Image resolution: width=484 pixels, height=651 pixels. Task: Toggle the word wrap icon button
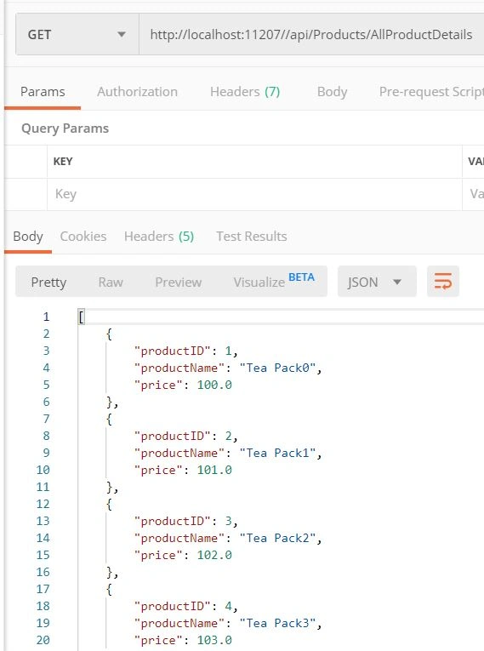pos(443,282)
